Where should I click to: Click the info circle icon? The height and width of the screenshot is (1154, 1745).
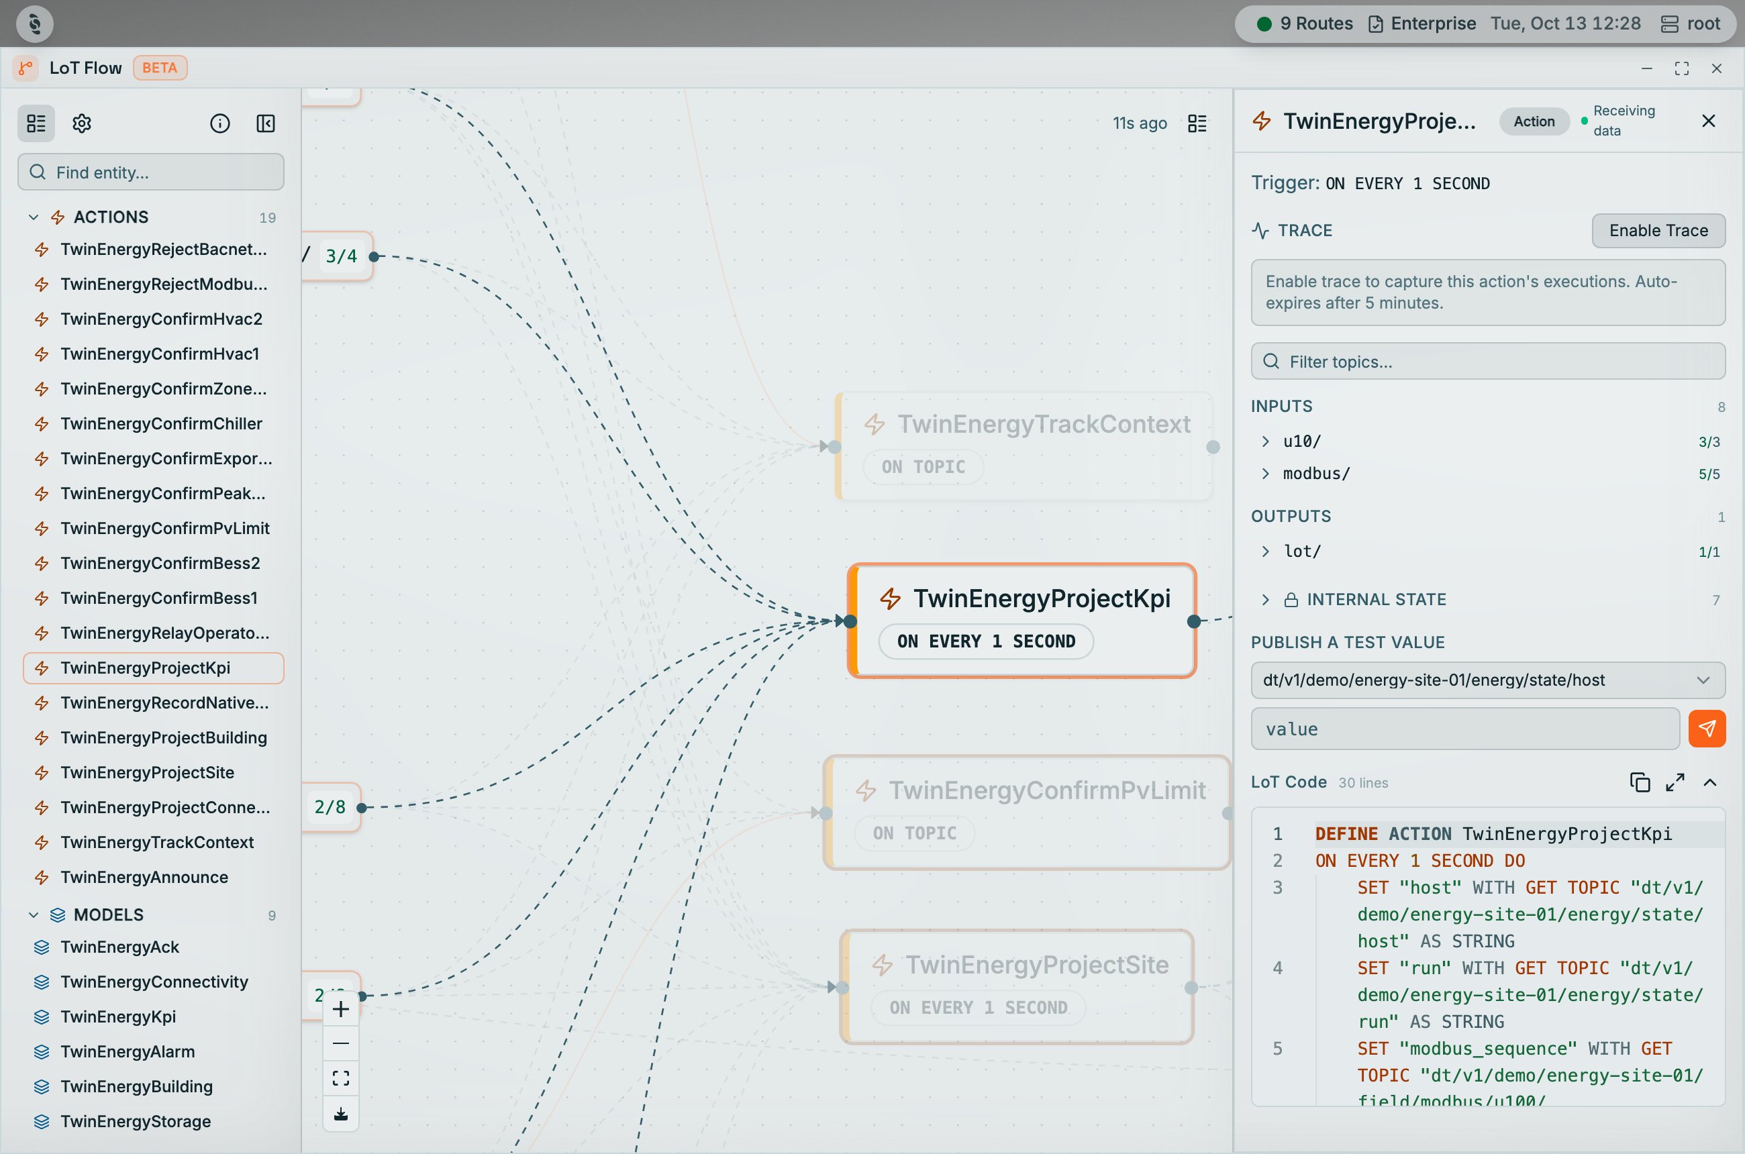point(220,123)
